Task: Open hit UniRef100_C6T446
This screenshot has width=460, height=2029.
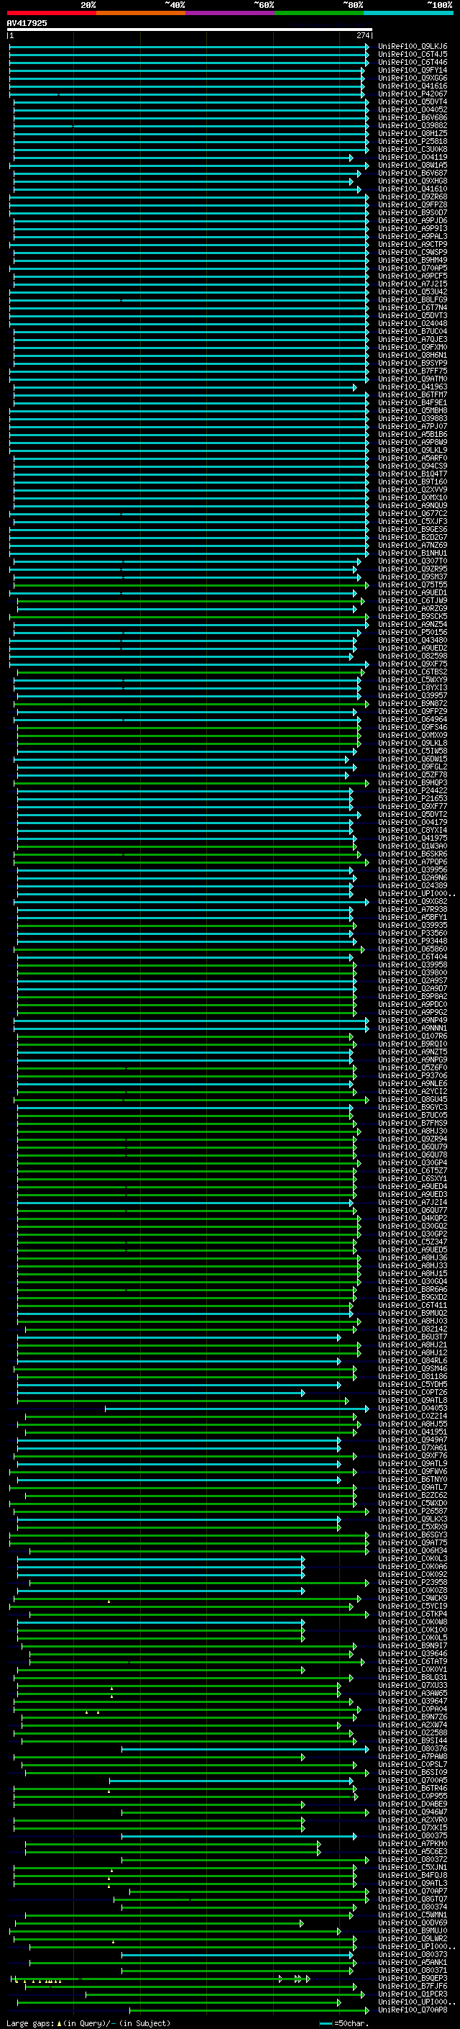Action: 413,62
